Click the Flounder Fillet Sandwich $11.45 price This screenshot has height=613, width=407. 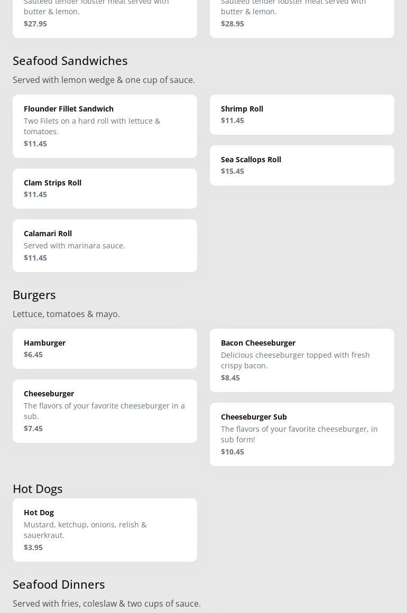35,144
